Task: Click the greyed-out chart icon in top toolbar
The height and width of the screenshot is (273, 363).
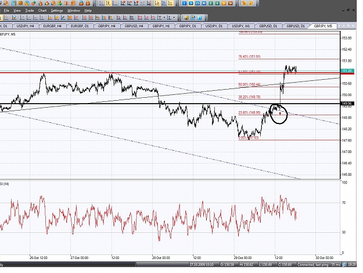Action: tap(143, 3)
